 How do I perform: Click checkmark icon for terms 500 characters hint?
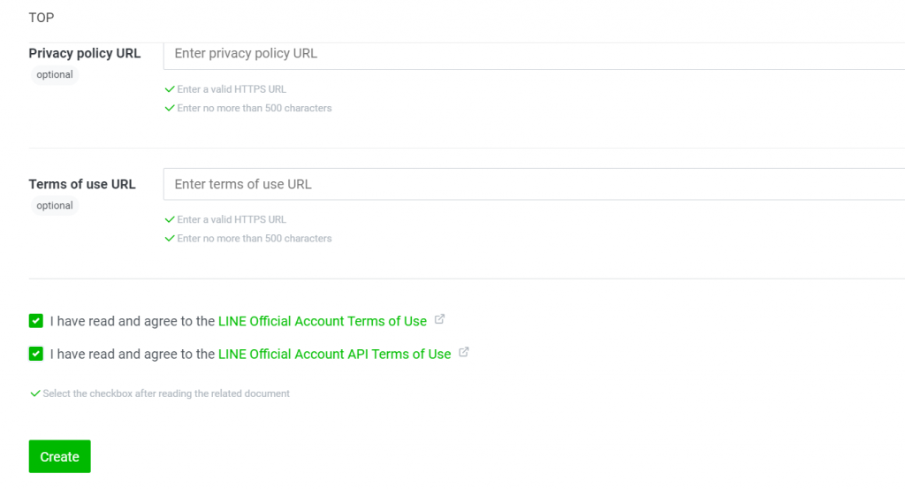pyautogui.click(x=170, y=239)
